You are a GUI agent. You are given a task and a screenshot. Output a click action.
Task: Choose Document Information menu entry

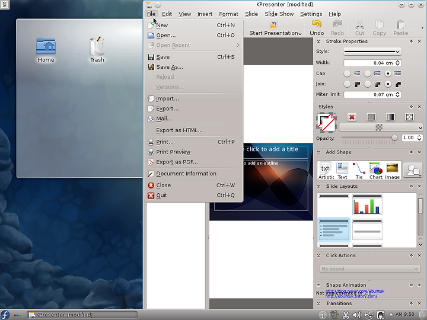pyautogui.click(x=193, y=174)
